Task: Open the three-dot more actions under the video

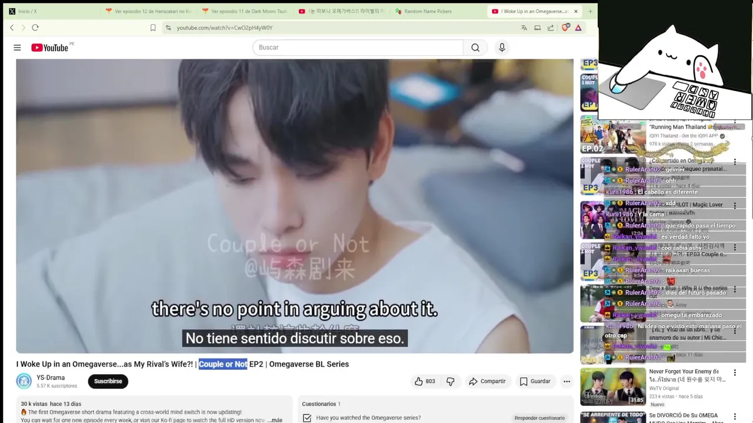Action: 567,381
